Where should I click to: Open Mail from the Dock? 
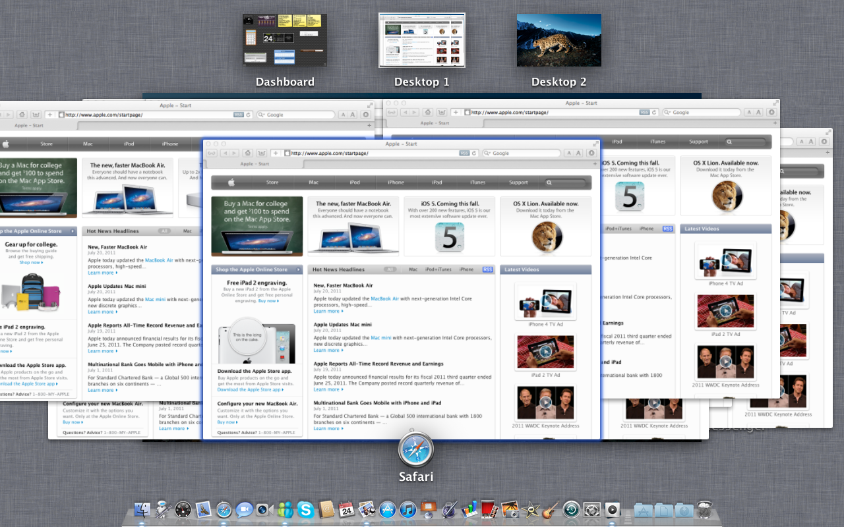pyautogui.click(x=203, y=509)
